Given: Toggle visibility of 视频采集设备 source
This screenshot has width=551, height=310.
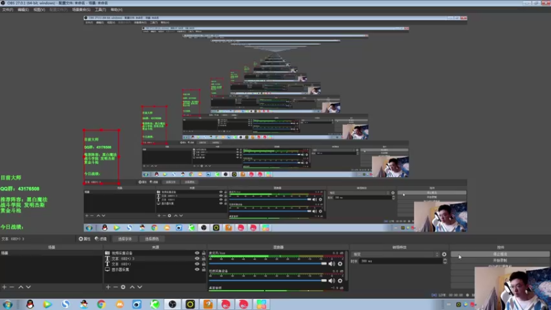Looking at the screenshot, I should click(x=197, y=253).
